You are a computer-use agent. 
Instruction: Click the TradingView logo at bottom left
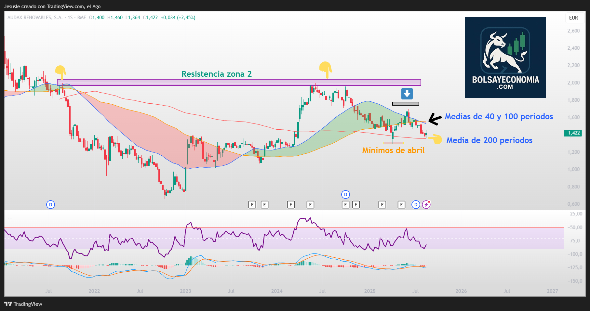[23, 304]
